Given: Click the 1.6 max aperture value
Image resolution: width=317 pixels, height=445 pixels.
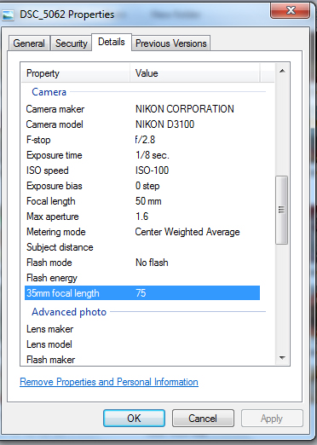Looking at the screenshot, I should (x=142, y=217).
